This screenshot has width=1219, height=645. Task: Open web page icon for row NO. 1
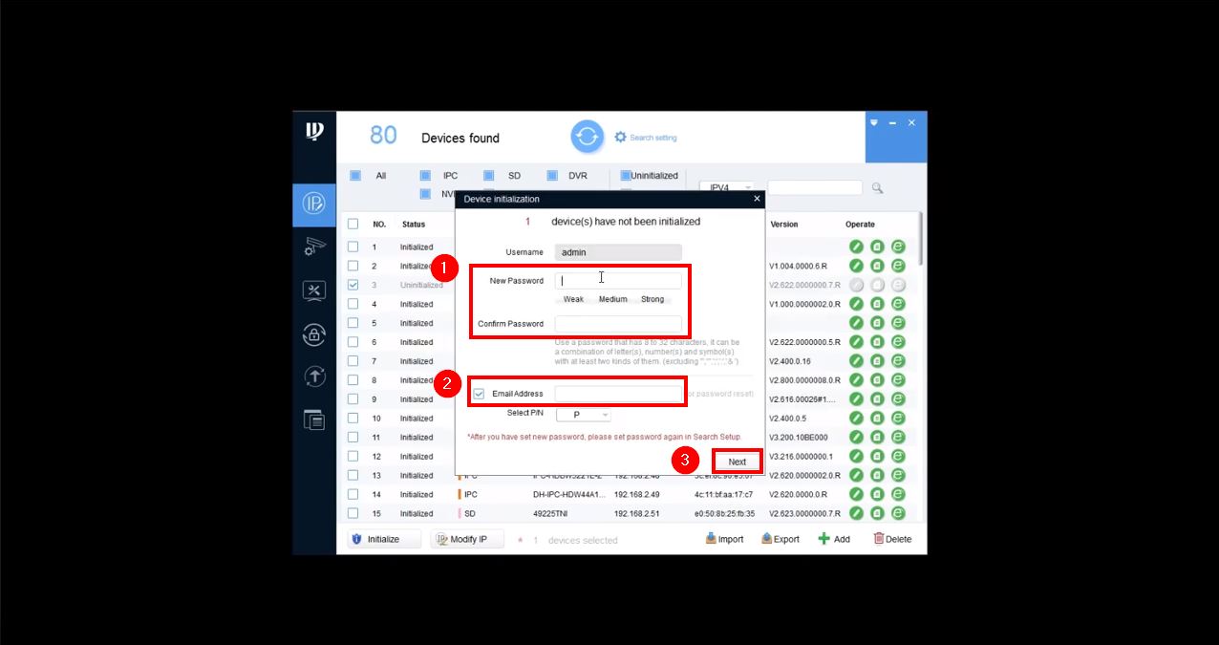pos(898,247)
